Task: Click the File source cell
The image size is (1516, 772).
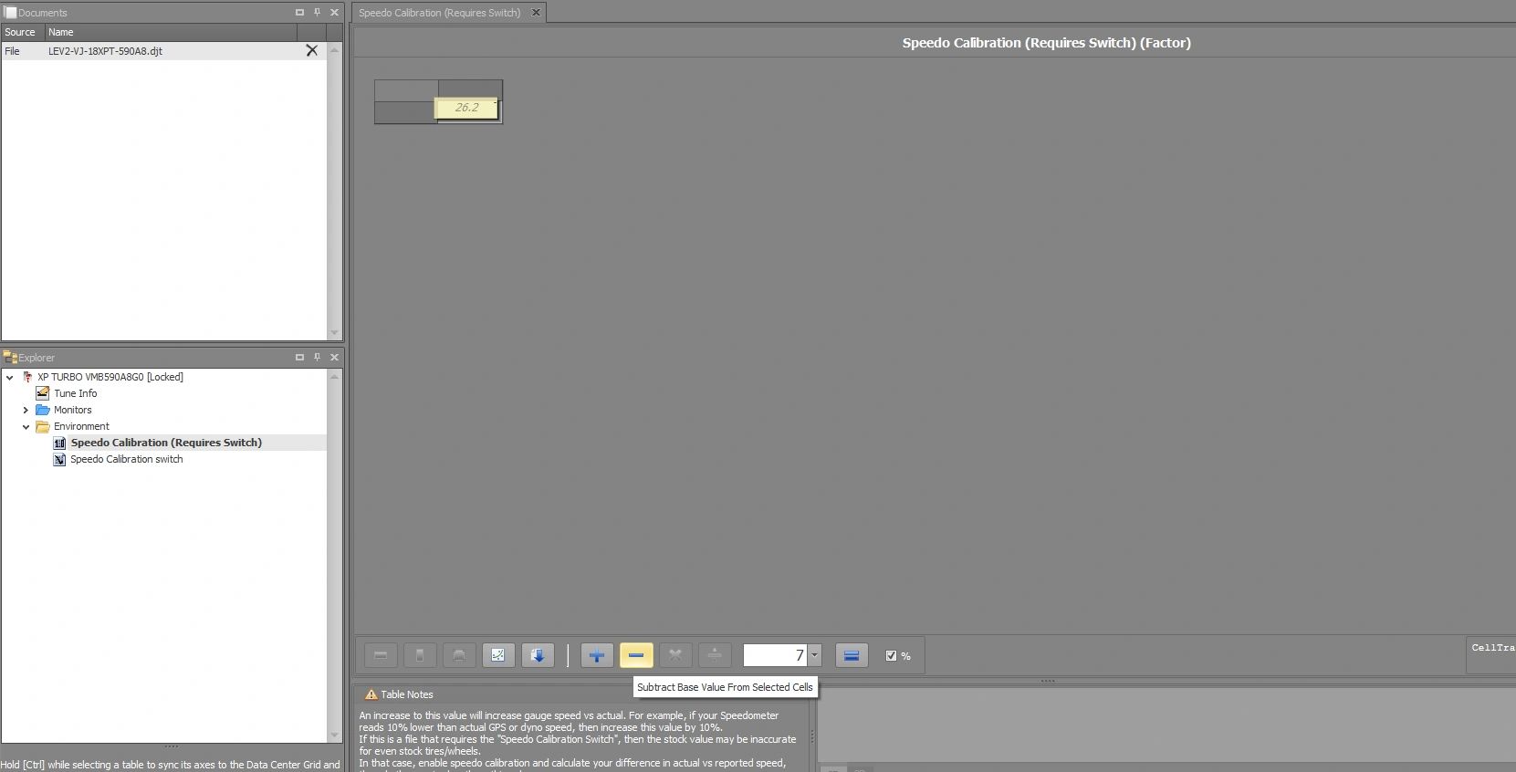Action: 23,51
